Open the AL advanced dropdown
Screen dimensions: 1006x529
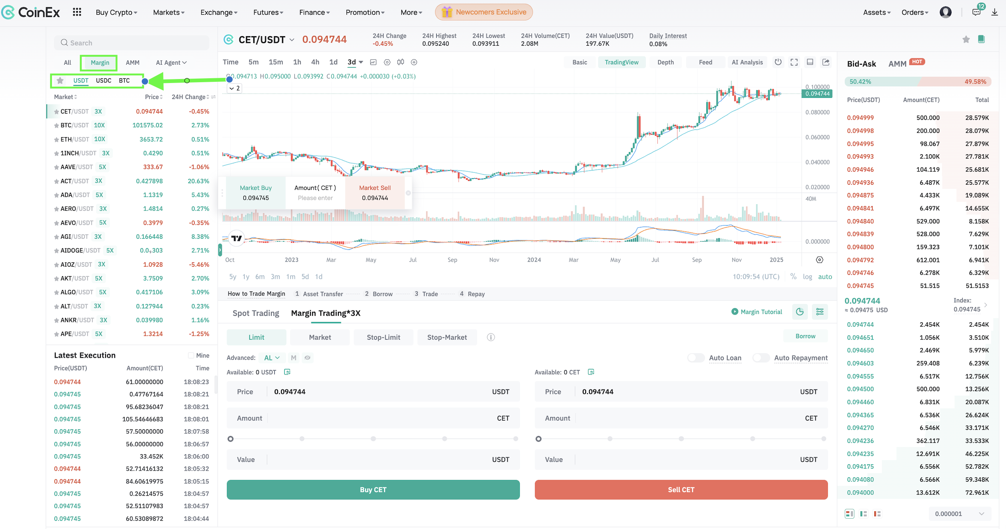272,358
